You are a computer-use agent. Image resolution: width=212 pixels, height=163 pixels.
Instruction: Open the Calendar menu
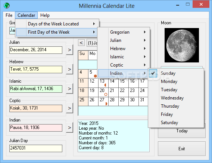pyautogui.click(x=26, y=15)
